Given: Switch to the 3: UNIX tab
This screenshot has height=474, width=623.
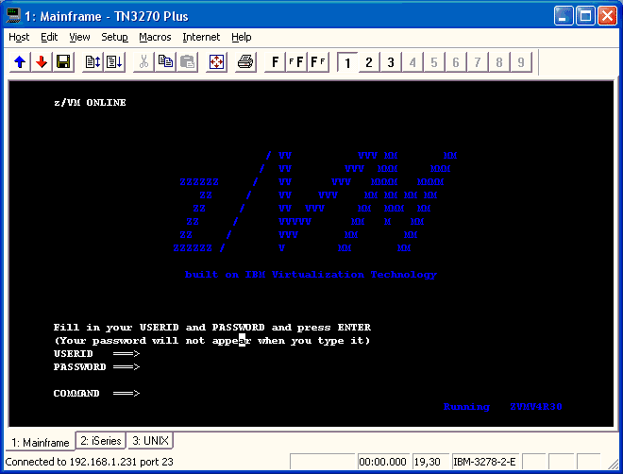Looking at the screenshot, I should pyautogui.click(x=149, y=441).
